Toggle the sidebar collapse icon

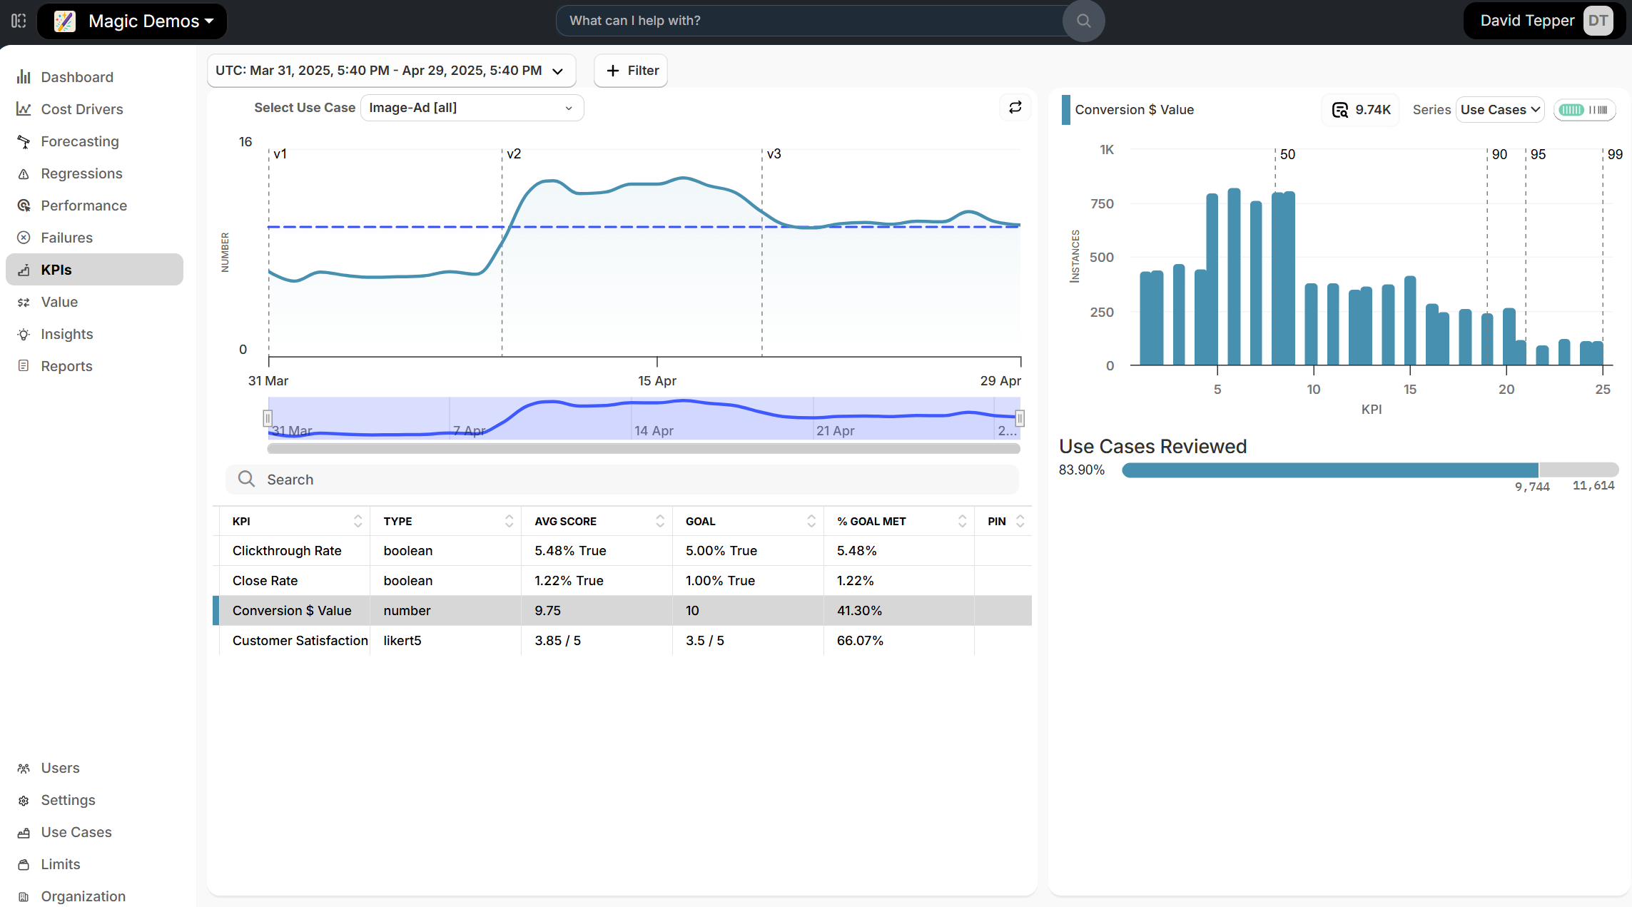point(19,21)
